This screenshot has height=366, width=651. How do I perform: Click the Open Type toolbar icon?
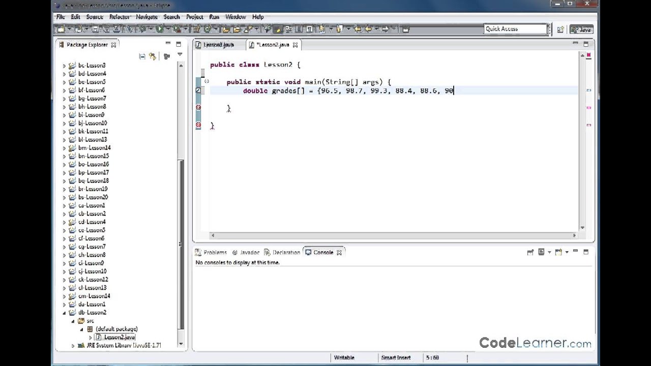pos(226,29)
